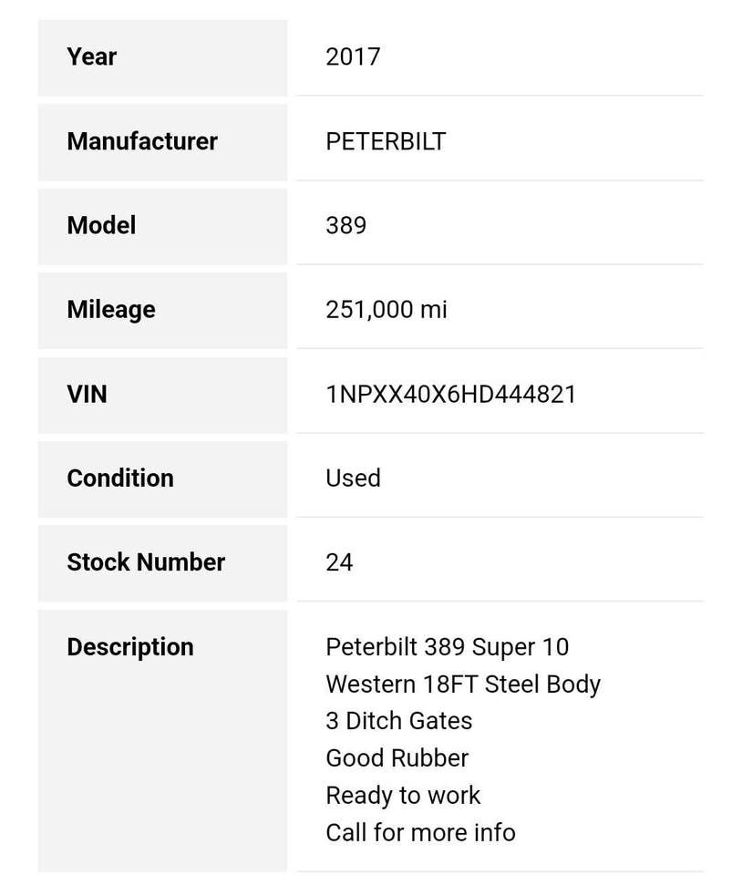This screenshot has height=875, width=732.
Task: Click the 3 Ditch Gates line
Action: tap(399, 721)
